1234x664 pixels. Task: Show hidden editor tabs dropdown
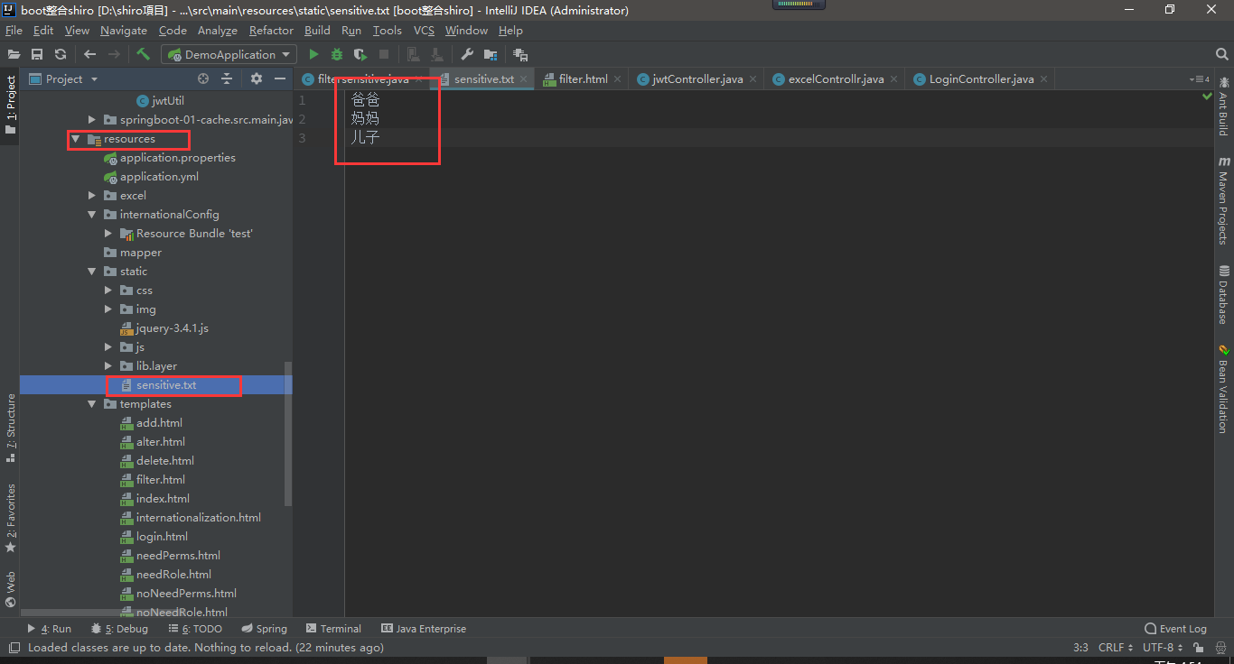(1200, 79)
